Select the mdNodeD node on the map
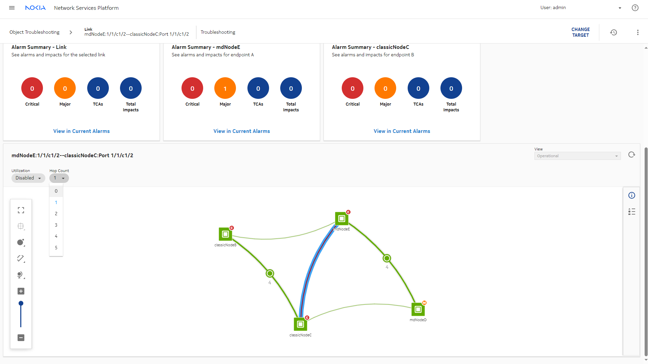 (x=418, y=309)
